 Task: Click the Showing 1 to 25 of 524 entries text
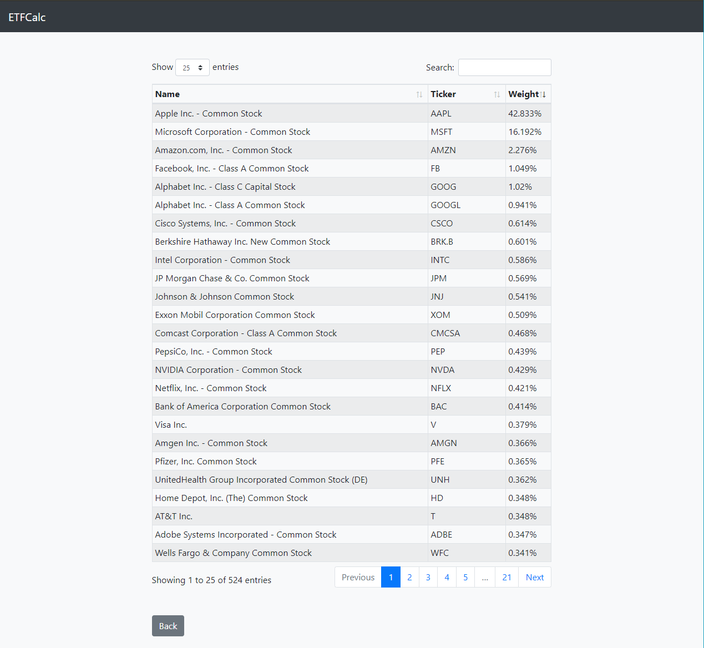211,580
